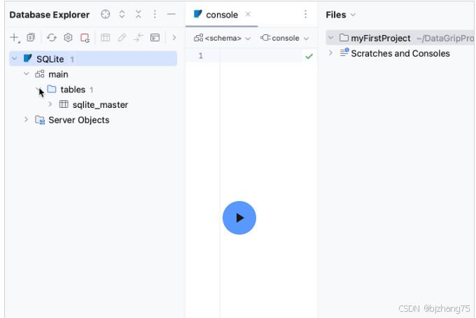Select SQLite data source row
476x318 pixels.
pos(93,59)
